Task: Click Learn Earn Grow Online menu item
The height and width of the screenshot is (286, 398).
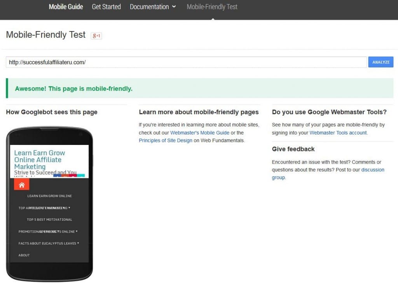Action: (49, 196)
